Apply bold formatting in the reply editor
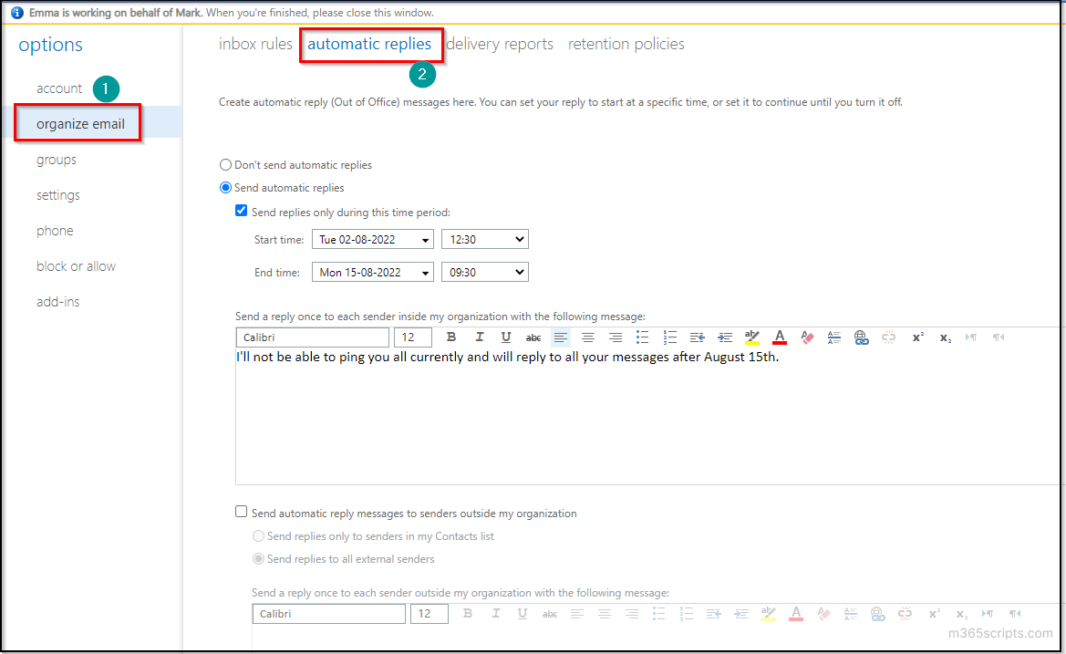Viewport: 1066px width, 654px height. point(451,337)
